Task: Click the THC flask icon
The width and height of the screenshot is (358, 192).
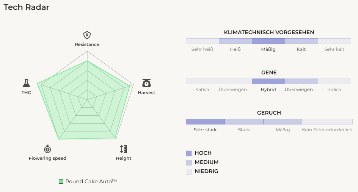Action: tap(26, 83)
